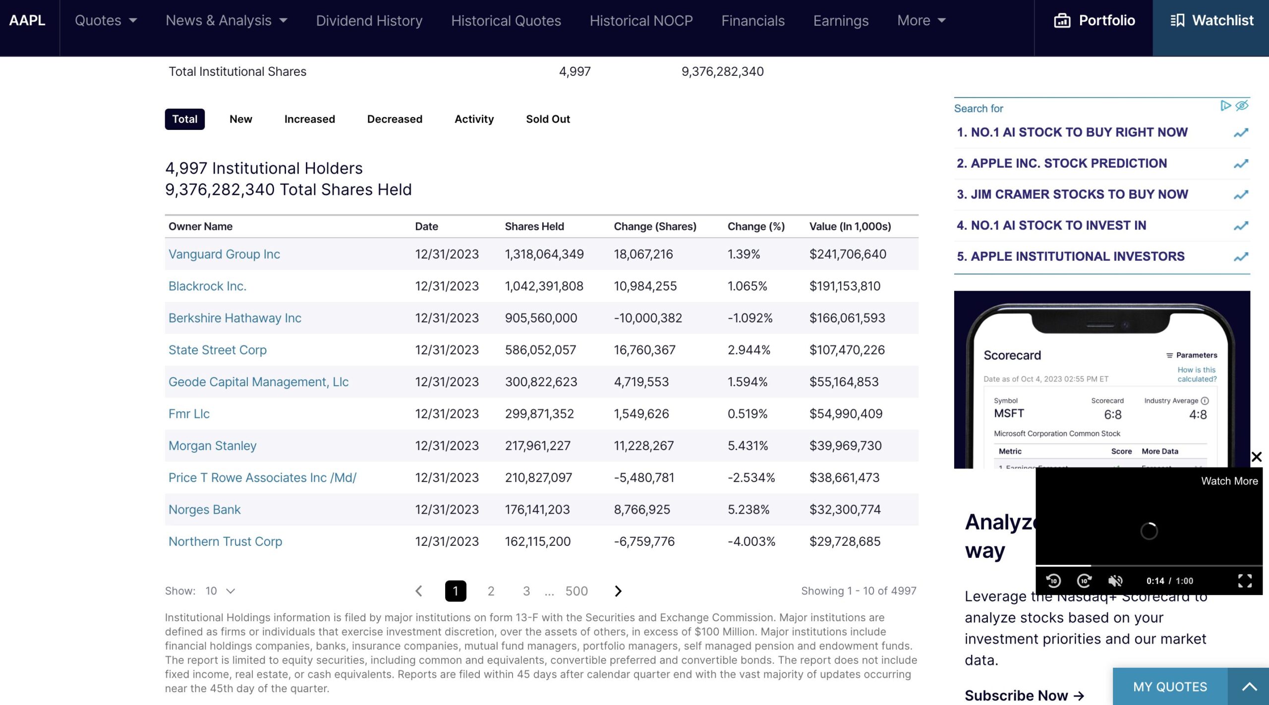Open News & Analysis dropdown
The image size is (1269, 705).
[x=227, y=21]
